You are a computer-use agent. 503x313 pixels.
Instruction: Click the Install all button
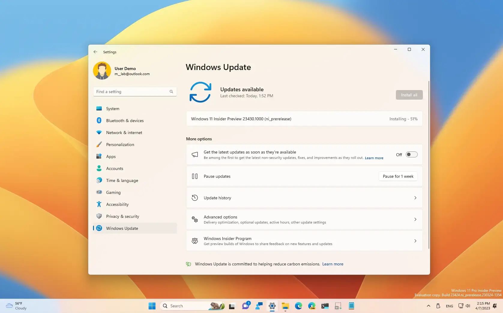click(x=409, y=95)
